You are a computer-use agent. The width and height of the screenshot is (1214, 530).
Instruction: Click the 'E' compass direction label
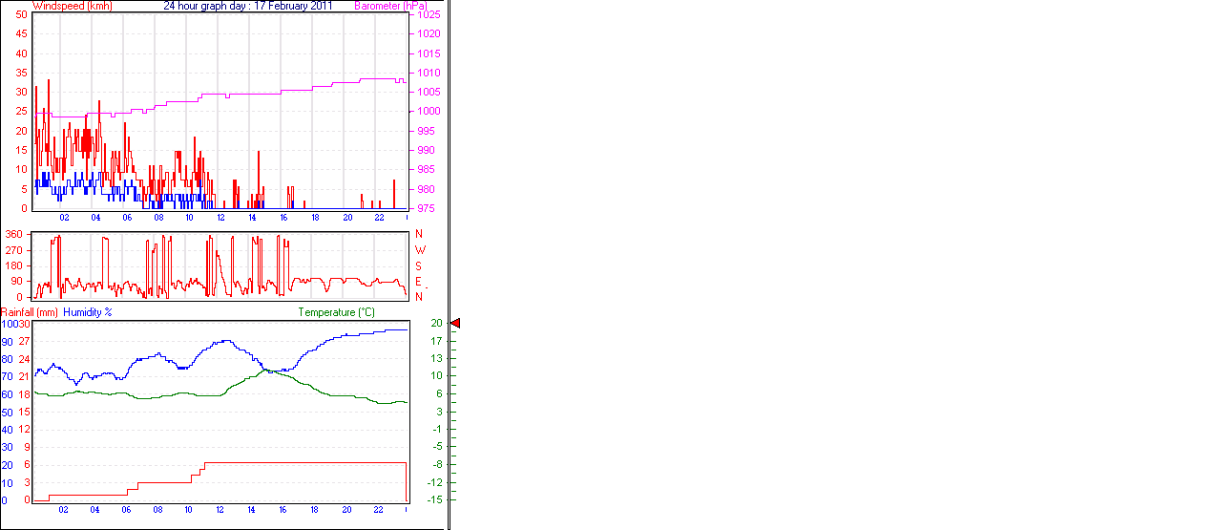(x=418, y=282)
